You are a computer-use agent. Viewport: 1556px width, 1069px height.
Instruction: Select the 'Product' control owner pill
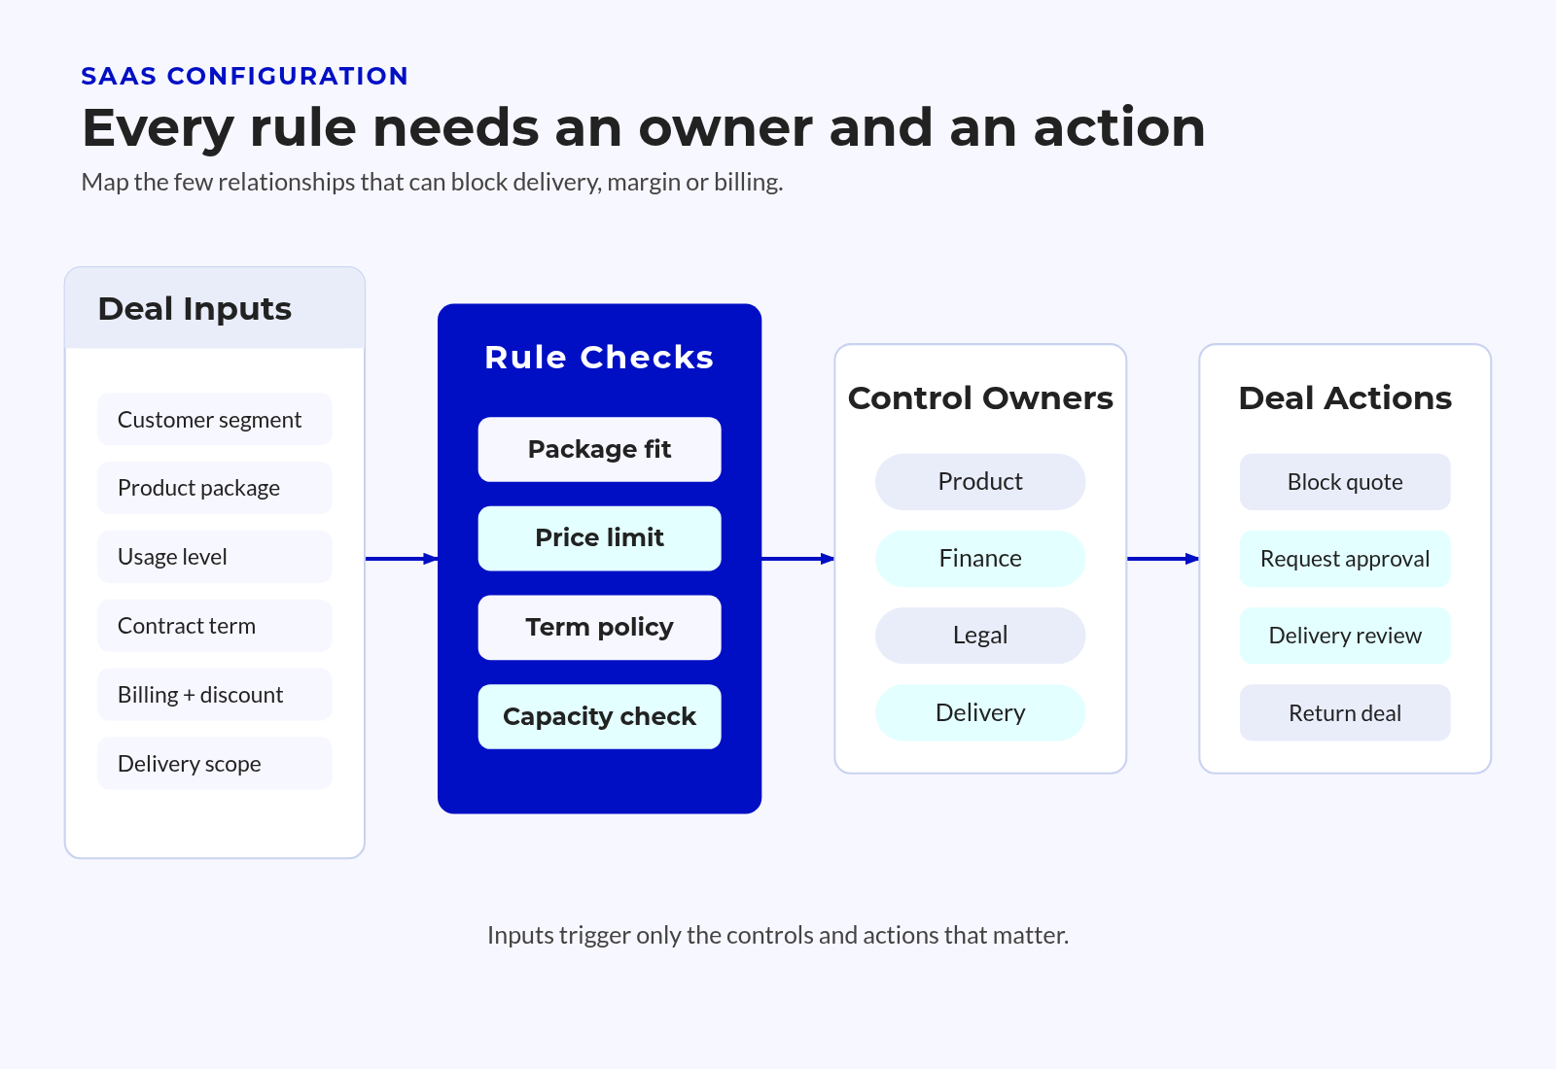tap(980, 482)
